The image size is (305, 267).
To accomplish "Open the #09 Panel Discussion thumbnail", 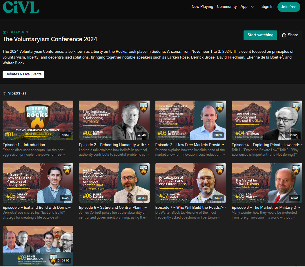I will (x=38, y=246).
